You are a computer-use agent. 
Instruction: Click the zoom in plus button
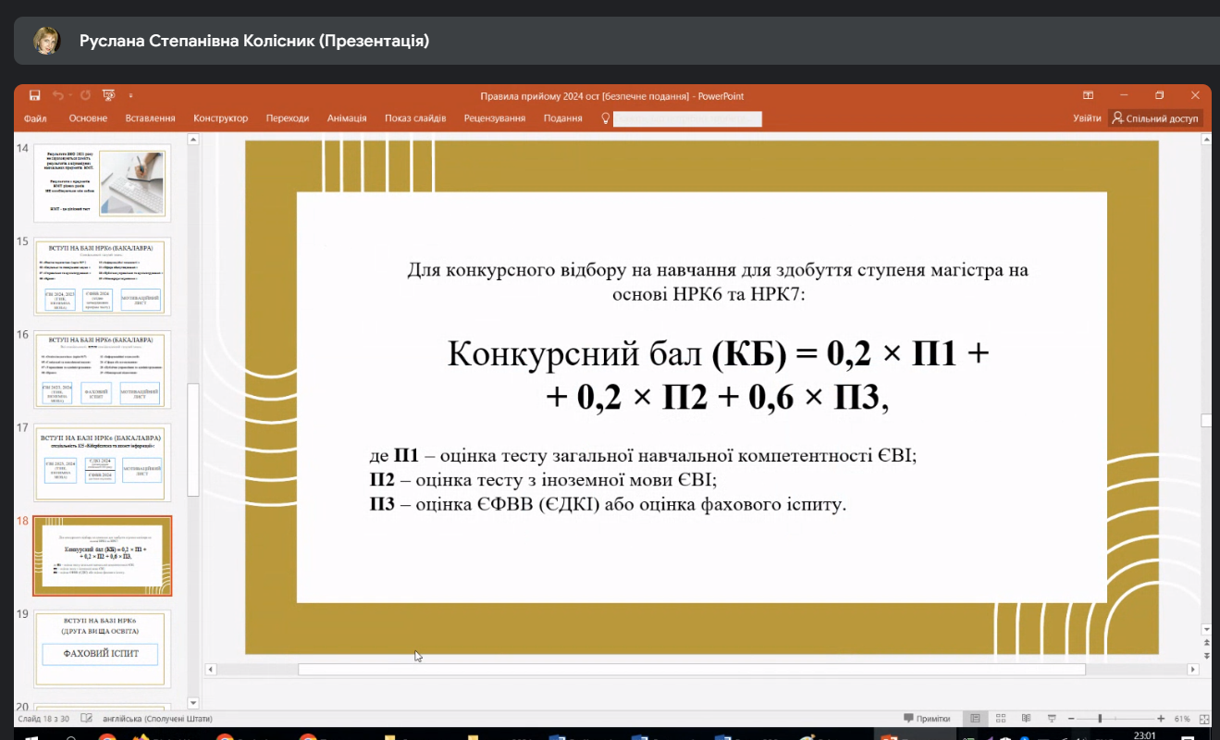pyautogui.click(x=1161, y=719)
